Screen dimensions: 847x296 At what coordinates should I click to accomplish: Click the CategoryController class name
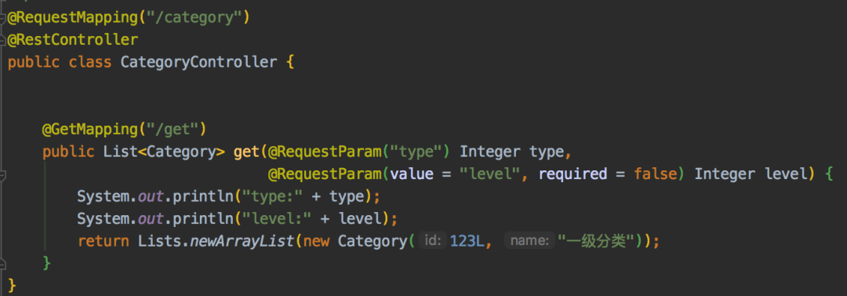[x=198, y=62]
